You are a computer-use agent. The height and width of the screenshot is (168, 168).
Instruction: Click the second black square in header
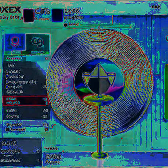tap(57, 15)
